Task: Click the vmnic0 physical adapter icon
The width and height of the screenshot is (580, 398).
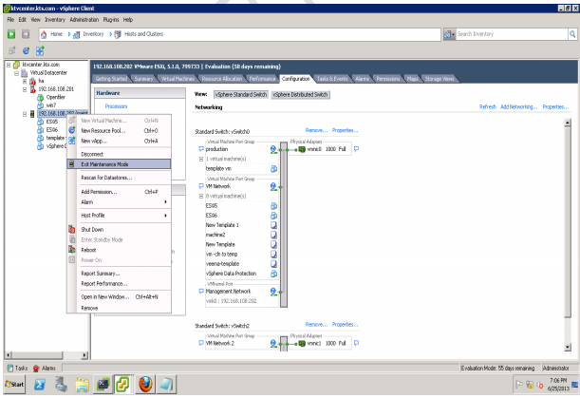Action: click(x=301, y=149)
